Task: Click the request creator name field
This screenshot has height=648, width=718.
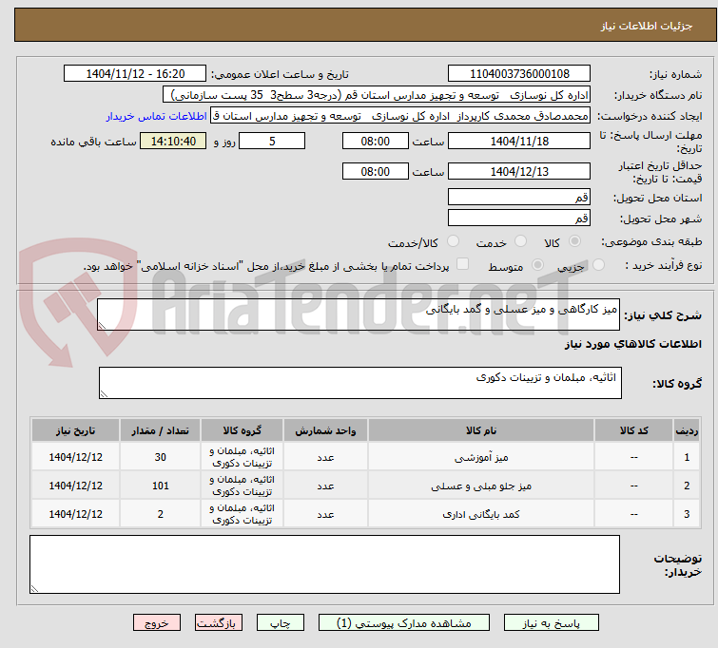Action: pyautogui.click(x=400, y=116)
